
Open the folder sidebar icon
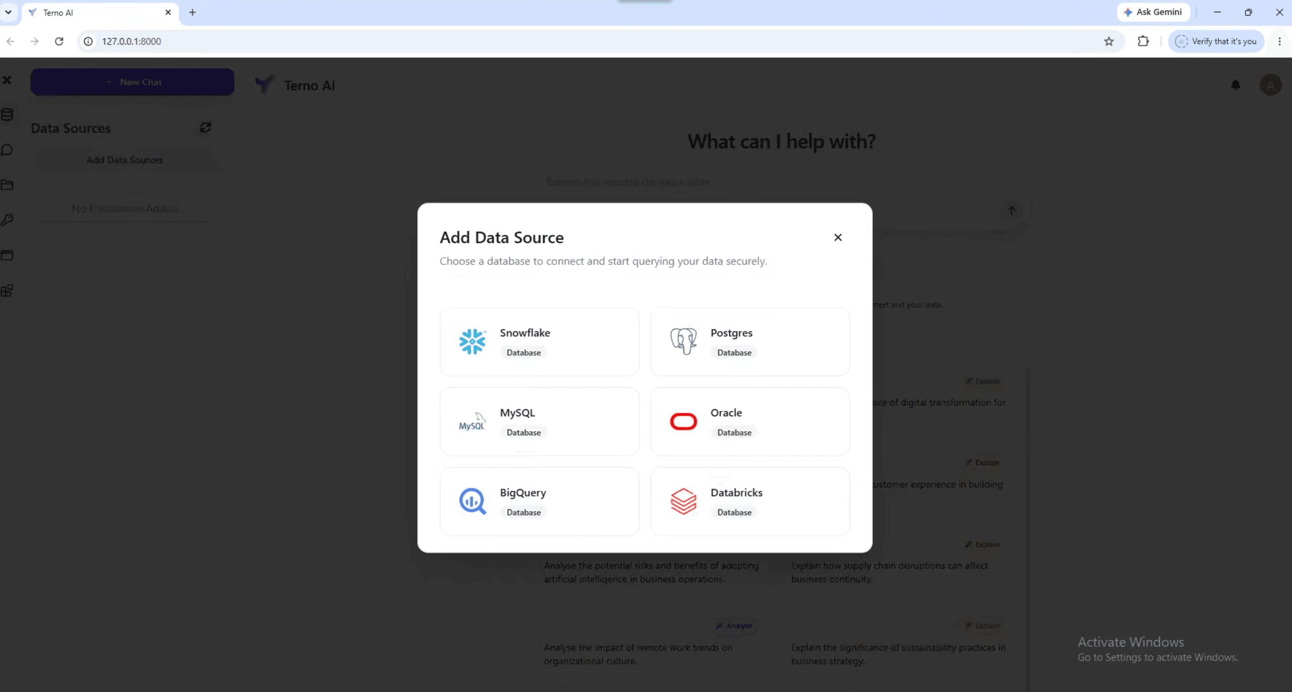[7, 184]
